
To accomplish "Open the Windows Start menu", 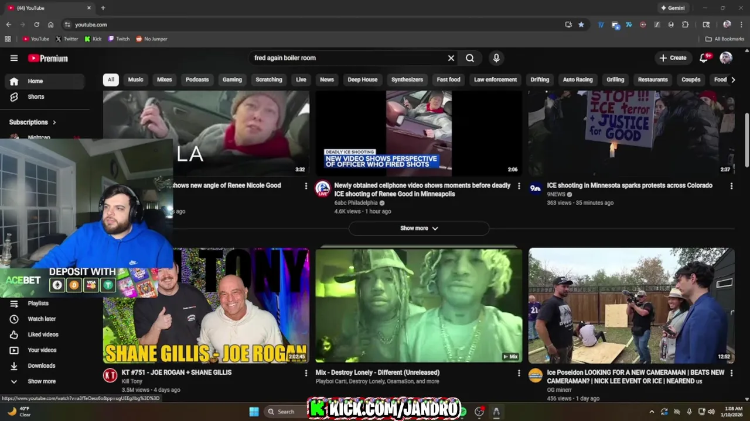I will tap(254, 412).
